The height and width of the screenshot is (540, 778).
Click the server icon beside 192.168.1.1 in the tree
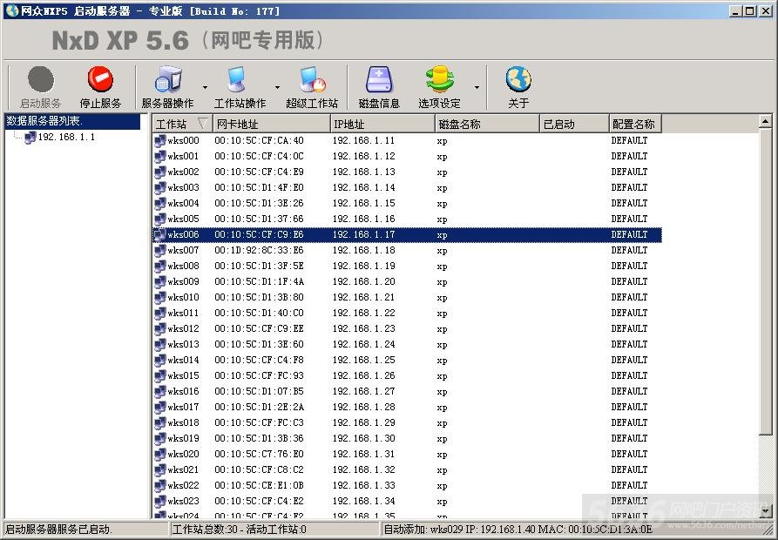[x=30, y=138]
